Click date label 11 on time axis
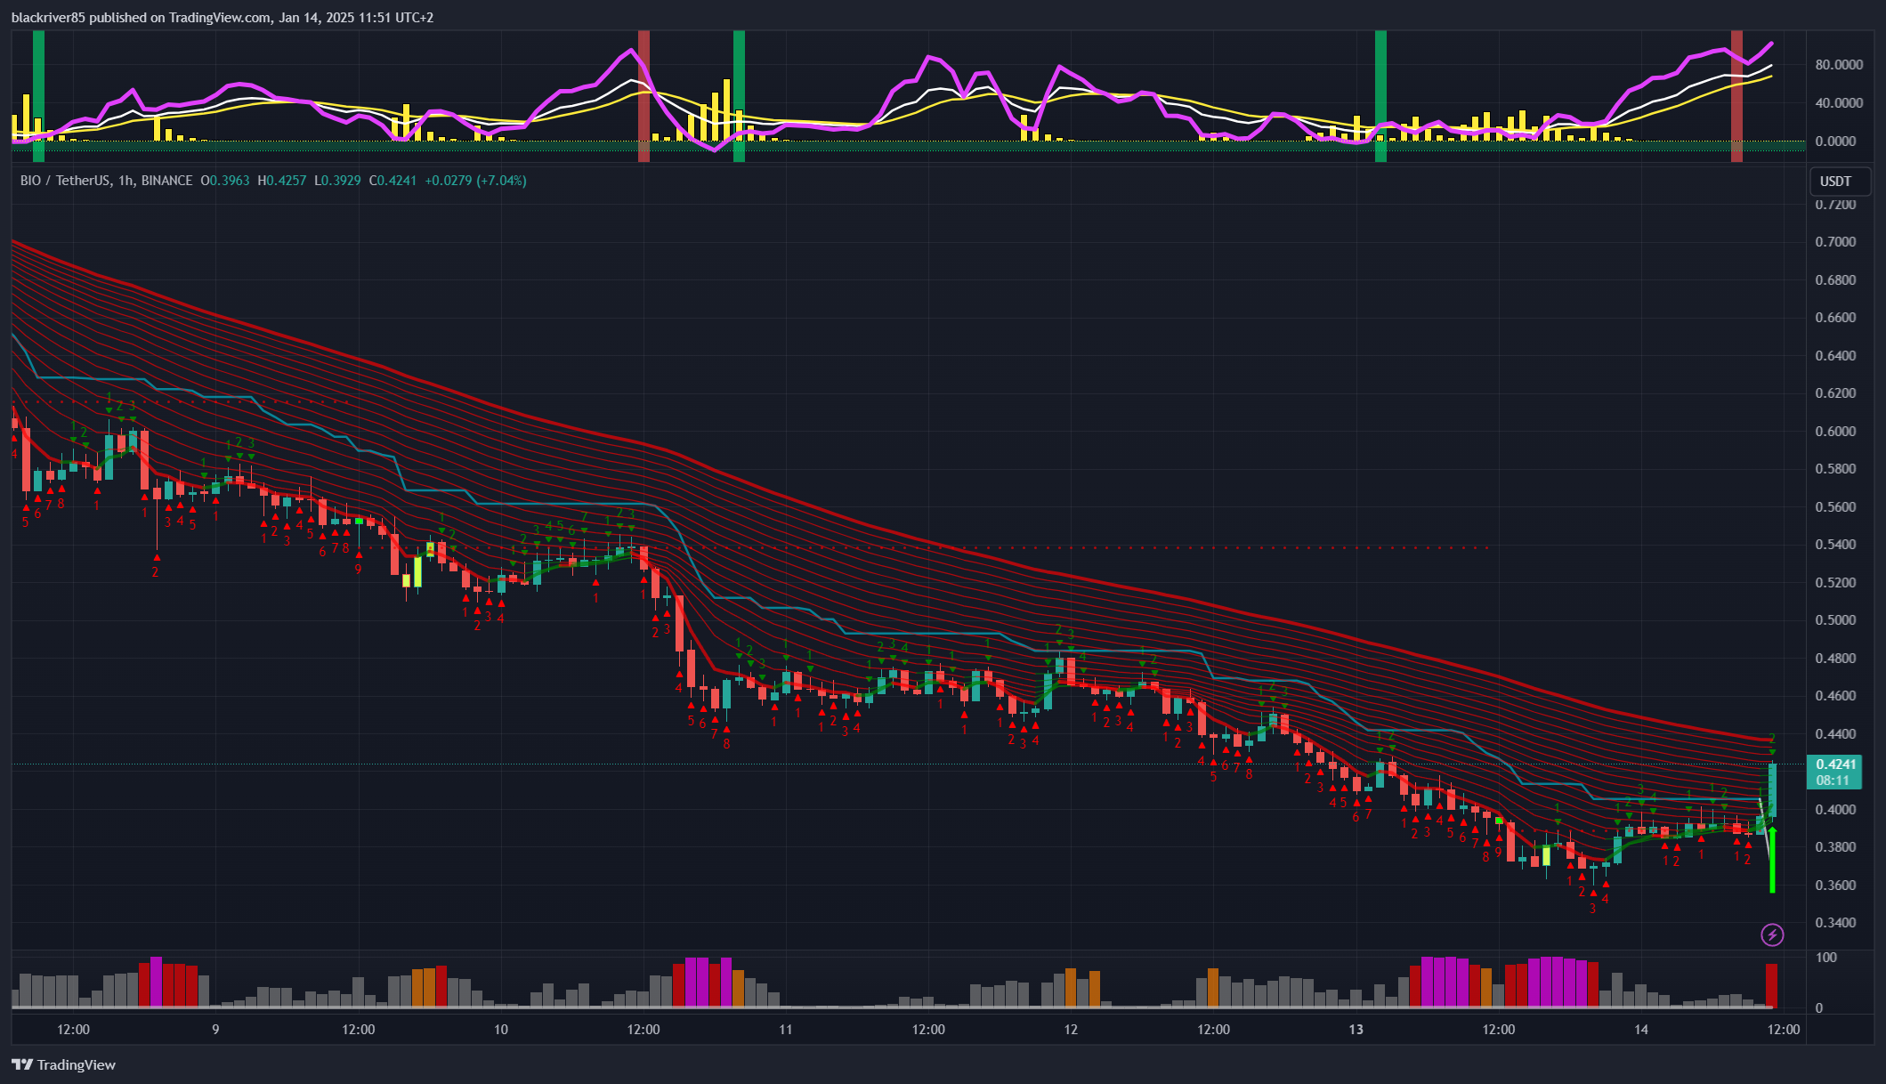This screenshot has width=1886, height=1084. 786,1030
